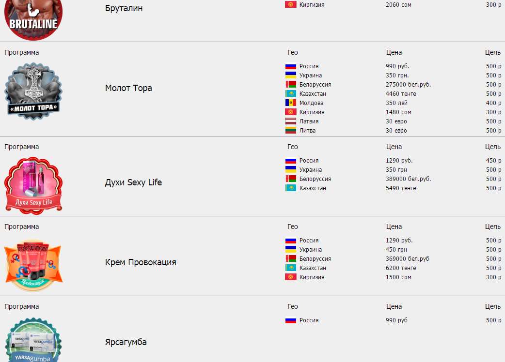Image resolution: width=505 pixels, height=362 pixels.
Task: Open the Молот Тора product image
Action: coord(33,90)
